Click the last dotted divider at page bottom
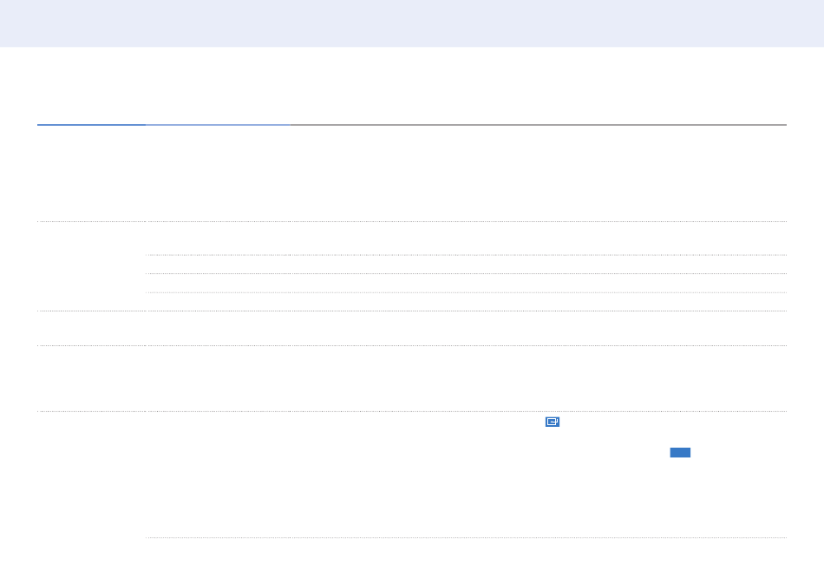 466,538
